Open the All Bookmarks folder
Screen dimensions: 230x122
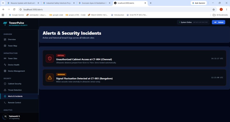pyautogui.click(x=220, y=15)
